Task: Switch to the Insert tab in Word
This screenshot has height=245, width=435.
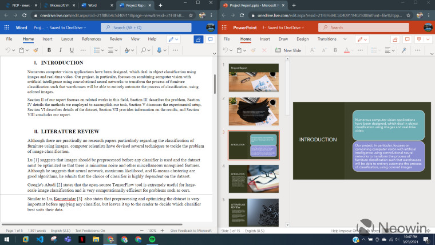Action: (x=48, y=39)
